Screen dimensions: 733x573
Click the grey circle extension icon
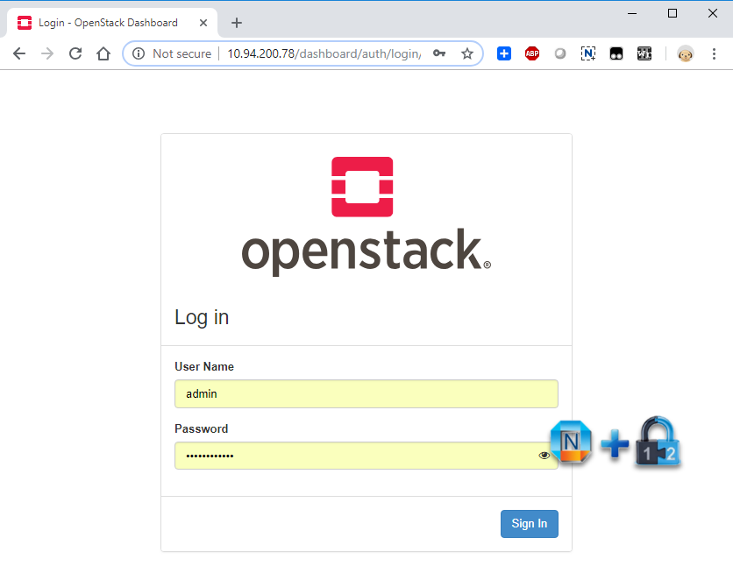(x=560, y=53)
